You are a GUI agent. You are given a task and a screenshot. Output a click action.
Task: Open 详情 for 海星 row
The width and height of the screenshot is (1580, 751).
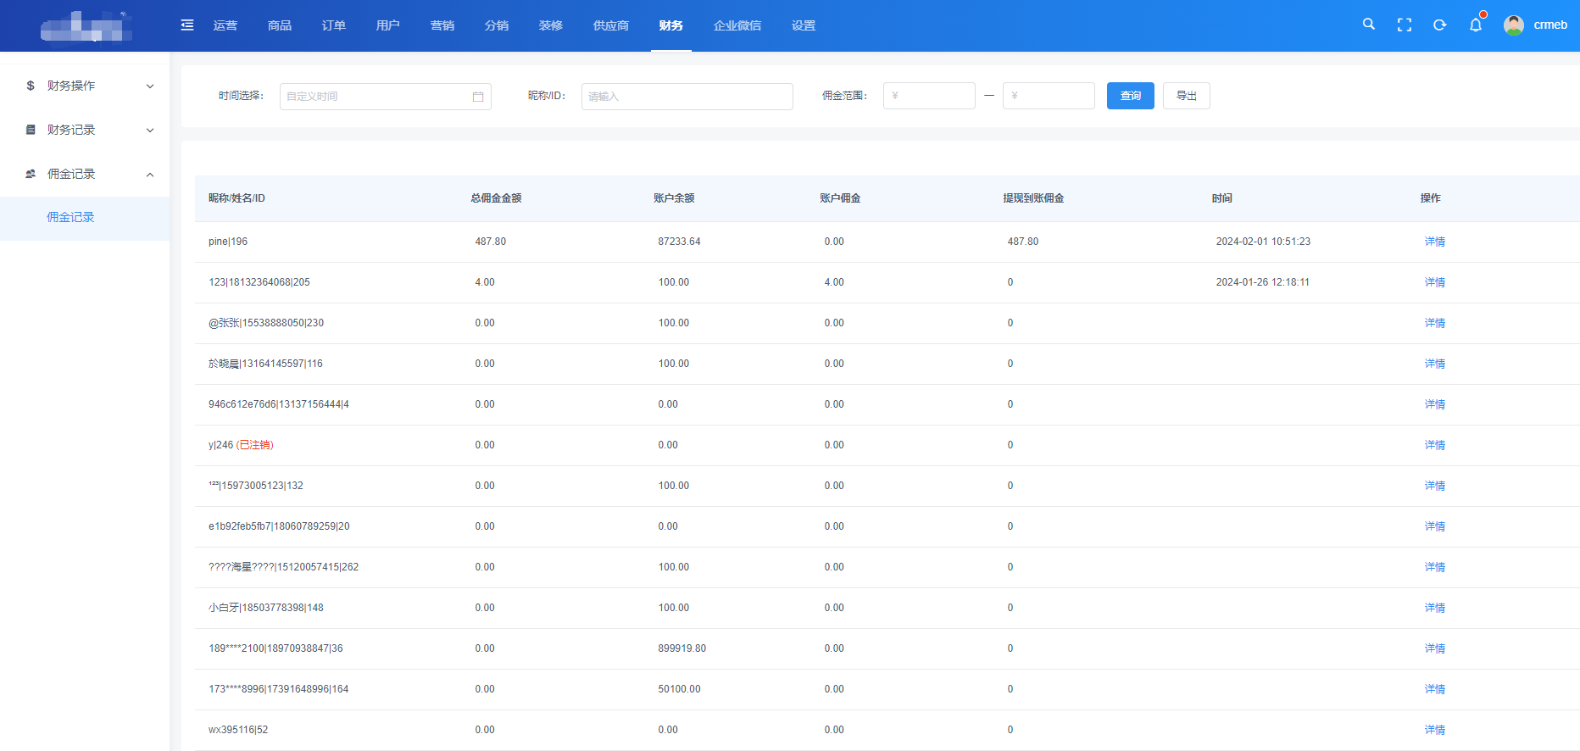[1435, 567]
